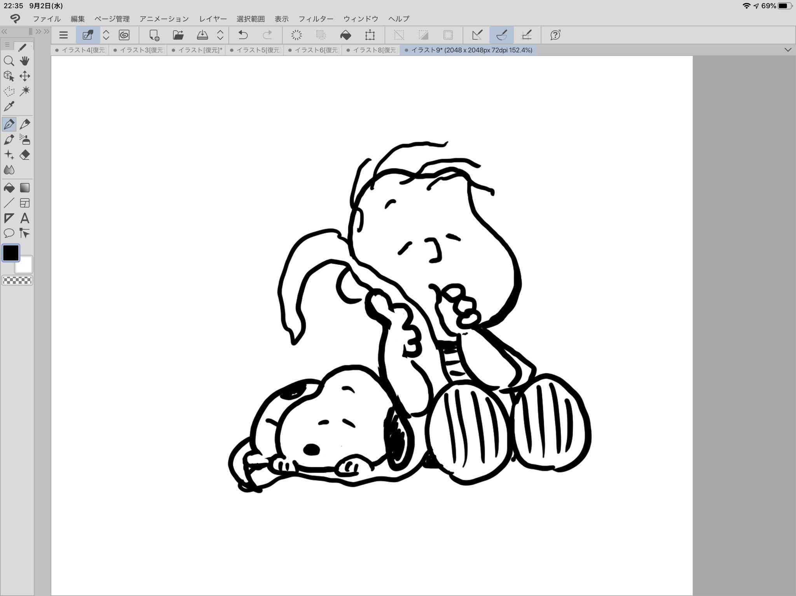This screenshot has width=796, height=596.
Task: Expand the up-down arrows next to Save
Action: pyautogui.click(x=220, y=35)
